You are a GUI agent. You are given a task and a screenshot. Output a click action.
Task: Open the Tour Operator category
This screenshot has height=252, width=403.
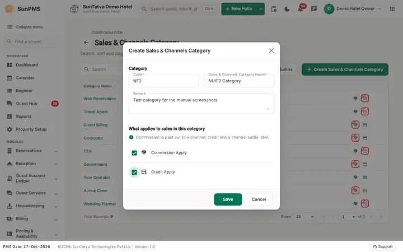[x=97, y=178]
